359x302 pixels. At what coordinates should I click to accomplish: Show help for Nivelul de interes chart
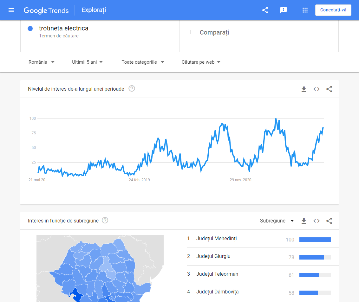(132, 88)
